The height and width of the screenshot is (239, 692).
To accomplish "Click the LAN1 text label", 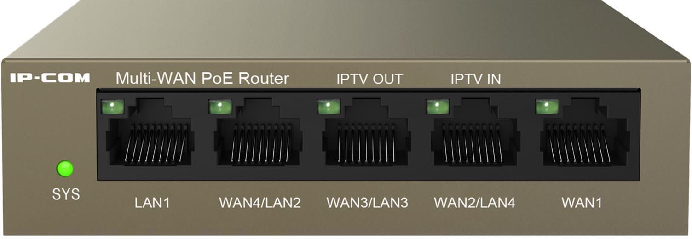I will [152, 203].
